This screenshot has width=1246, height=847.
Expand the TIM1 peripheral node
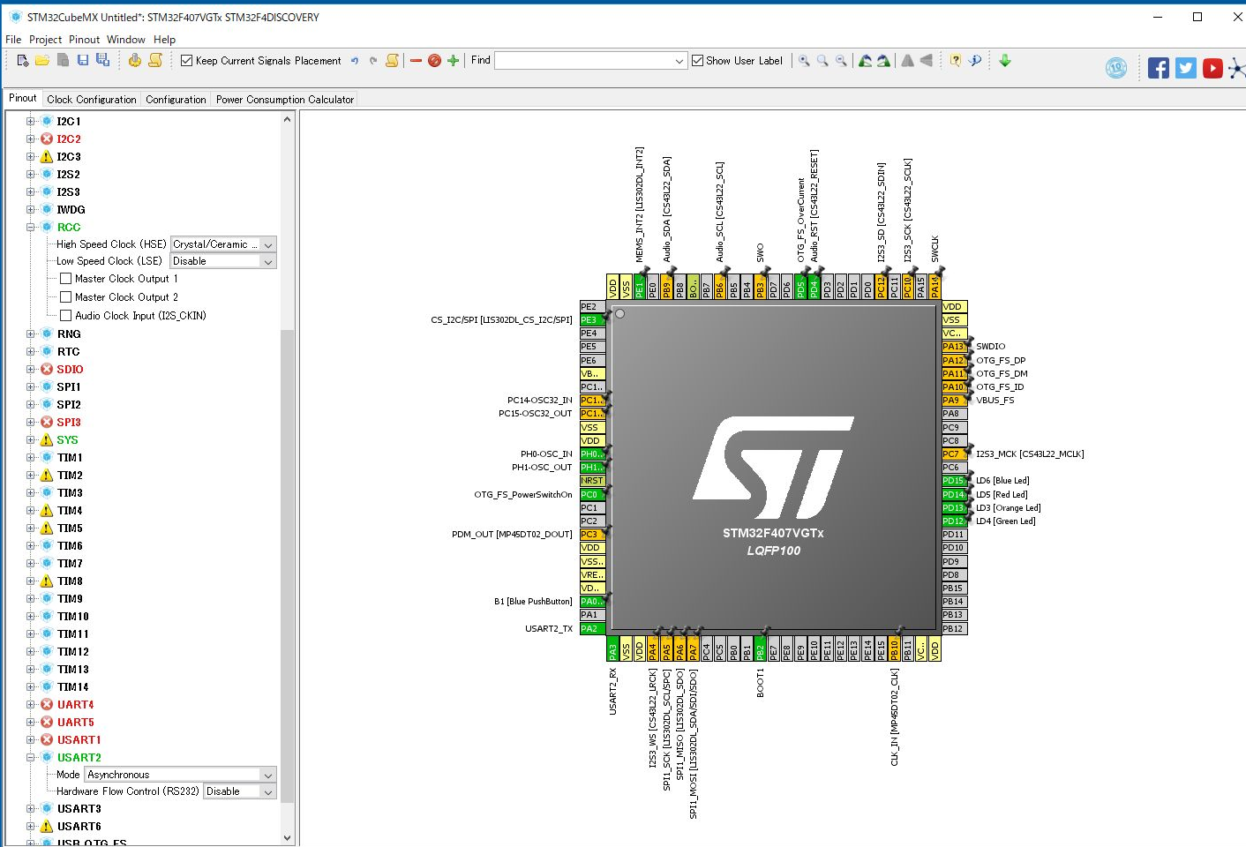click(30, 457)
